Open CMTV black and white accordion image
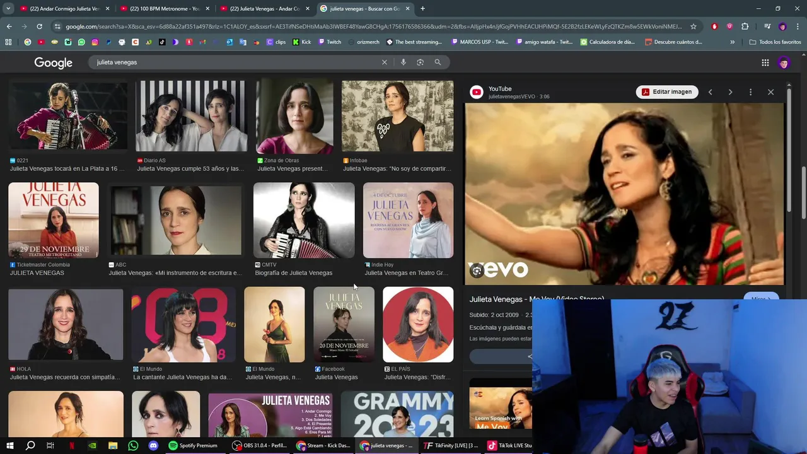Image resolution: width=807 pixels, height=454 pixels. (304, 220)
